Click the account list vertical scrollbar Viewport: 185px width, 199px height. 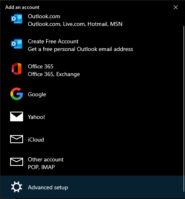click(183, 109)
